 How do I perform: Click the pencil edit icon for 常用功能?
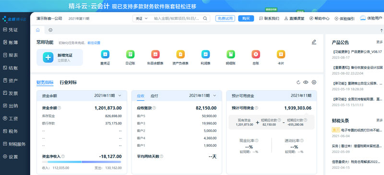(314, 42)
